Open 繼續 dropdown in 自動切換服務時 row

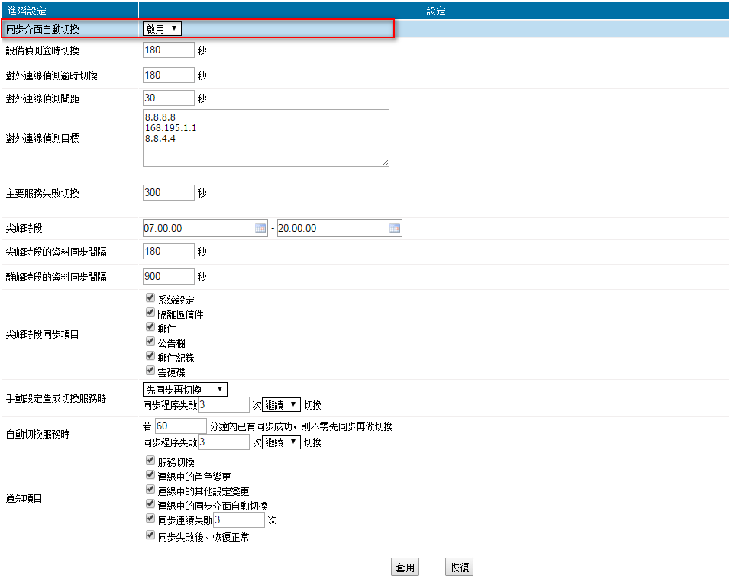pyautogui.click(x=281, y=442)
